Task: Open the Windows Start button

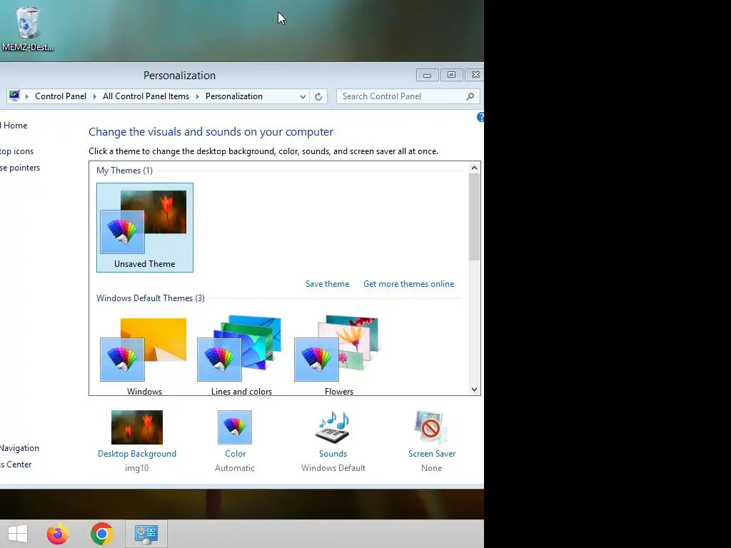Action: 18,534
